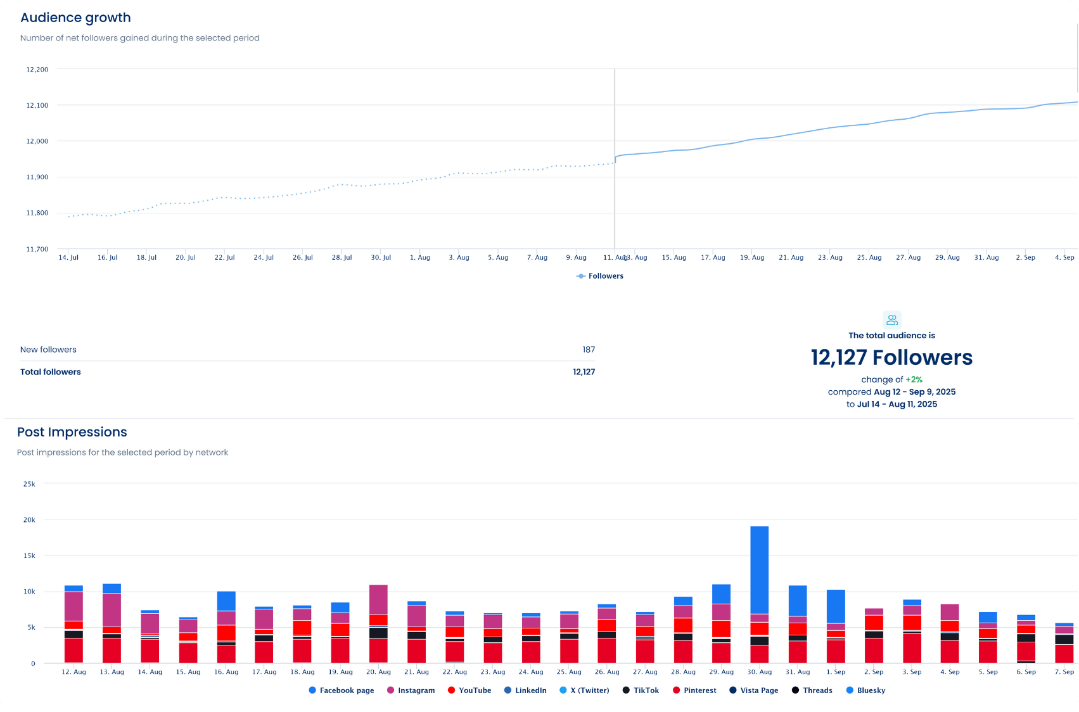The height and width of the screenshot is (712, 1079).
Task: Click the Total followers row value 12,127
Action: (584, 372)
